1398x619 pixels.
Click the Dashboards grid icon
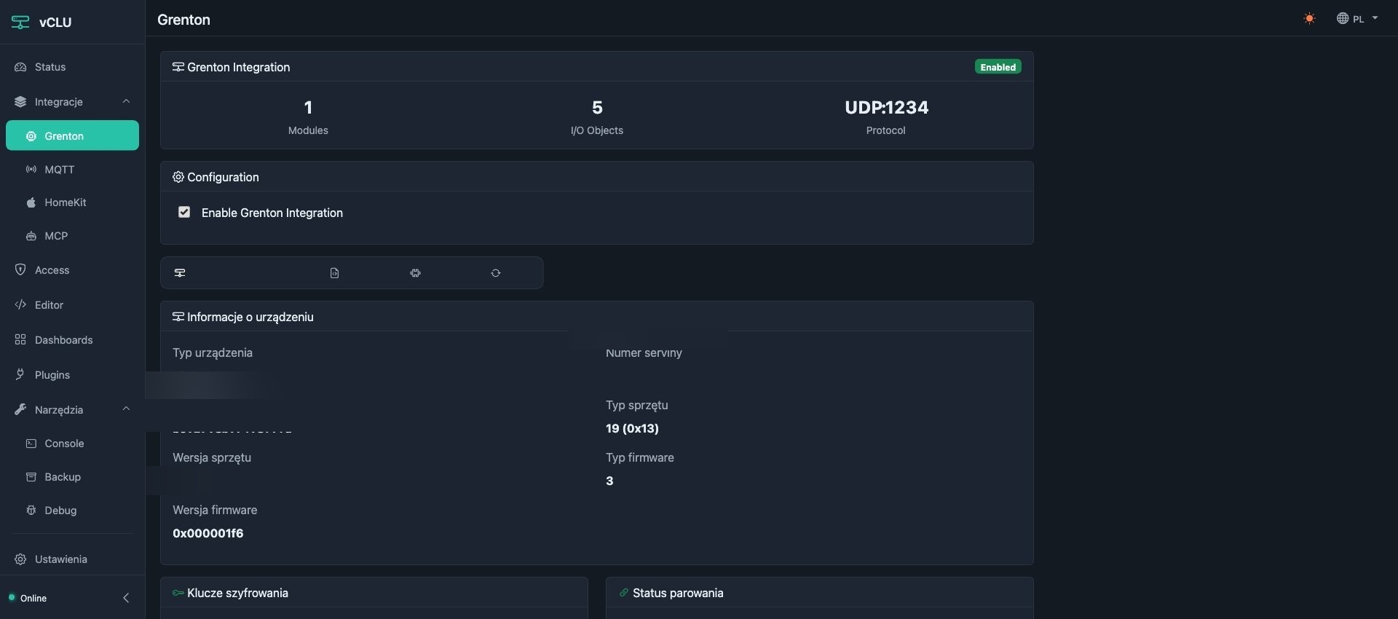click(20, 339)
